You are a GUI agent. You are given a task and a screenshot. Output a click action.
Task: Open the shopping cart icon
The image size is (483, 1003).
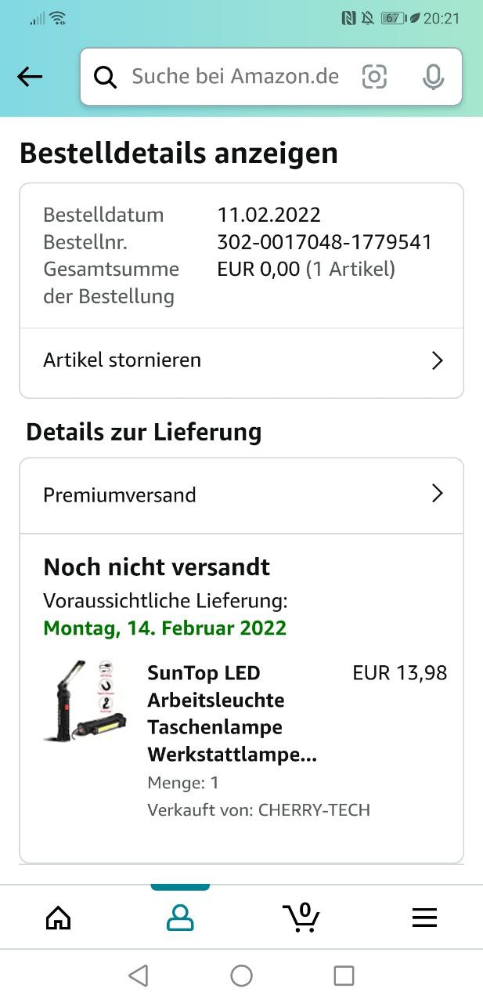click(x=301, y=918)
